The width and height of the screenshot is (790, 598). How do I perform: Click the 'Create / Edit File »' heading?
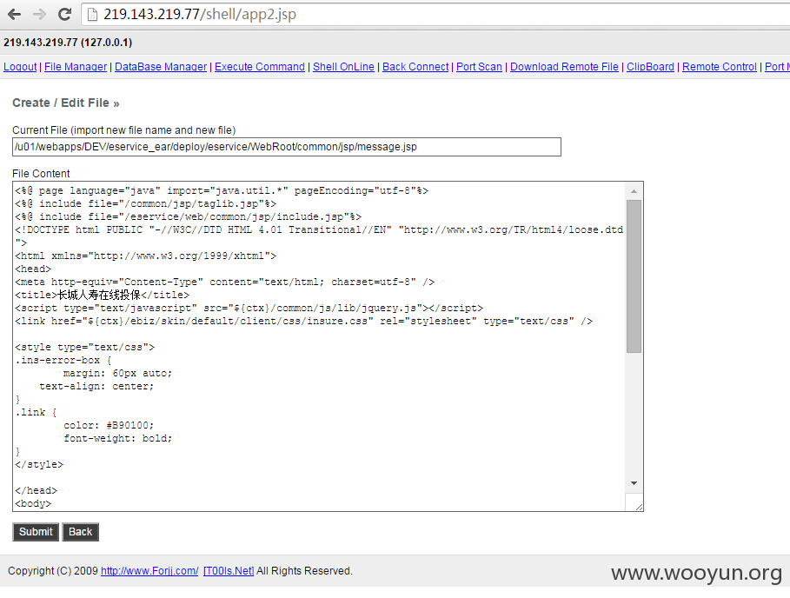pyautogui.click(x=66, y=103)
